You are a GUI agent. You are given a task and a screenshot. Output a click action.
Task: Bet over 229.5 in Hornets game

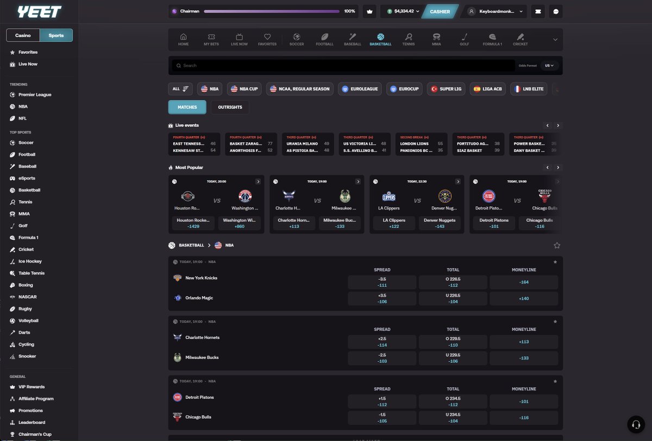[x=453, y=342]
